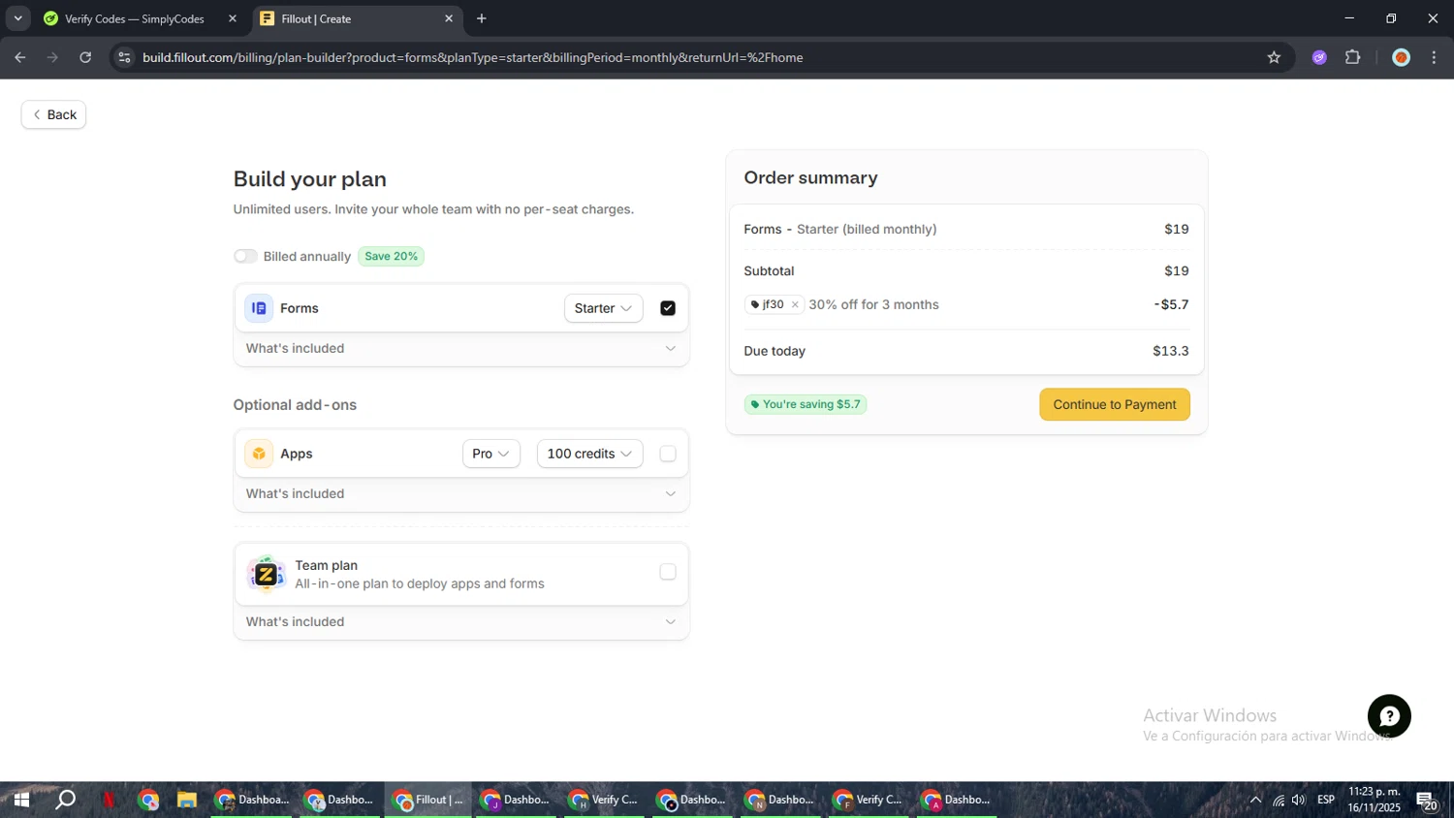Viewport: 1454px width, 818px height.
Task: Click the Back button
Action: pos(54,114)
